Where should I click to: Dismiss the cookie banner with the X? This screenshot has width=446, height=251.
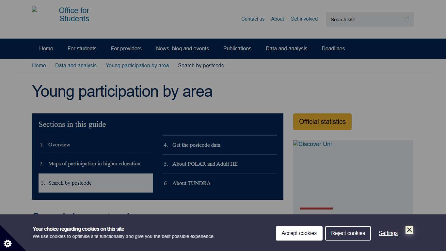point(409,230)
